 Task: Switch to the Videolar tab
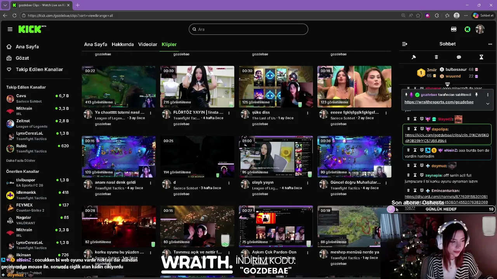[148, 44]
